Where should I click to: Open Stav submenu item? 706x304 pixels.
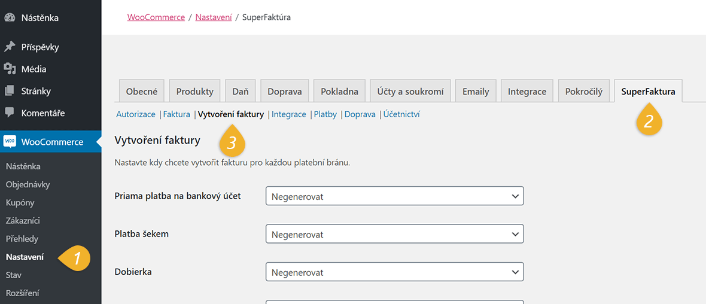point(14,275)
